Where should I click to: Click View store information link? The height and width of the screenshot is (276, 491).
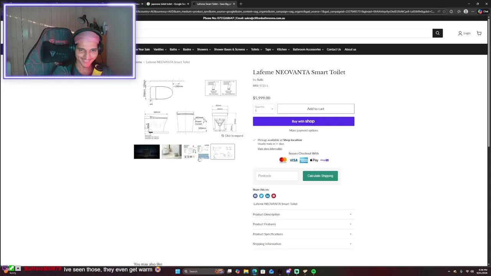[270, 149]
